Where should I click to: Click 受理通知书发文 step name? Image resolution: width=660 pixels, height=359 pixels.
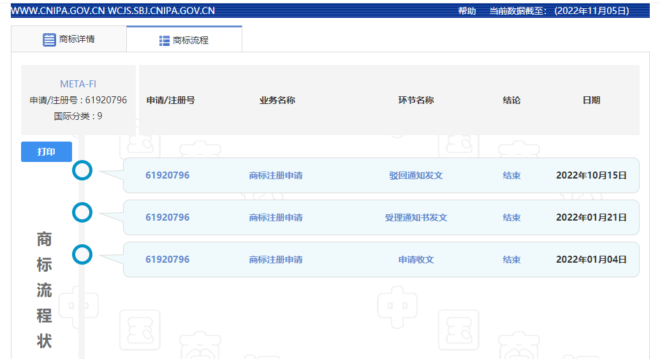pos(416,217)
